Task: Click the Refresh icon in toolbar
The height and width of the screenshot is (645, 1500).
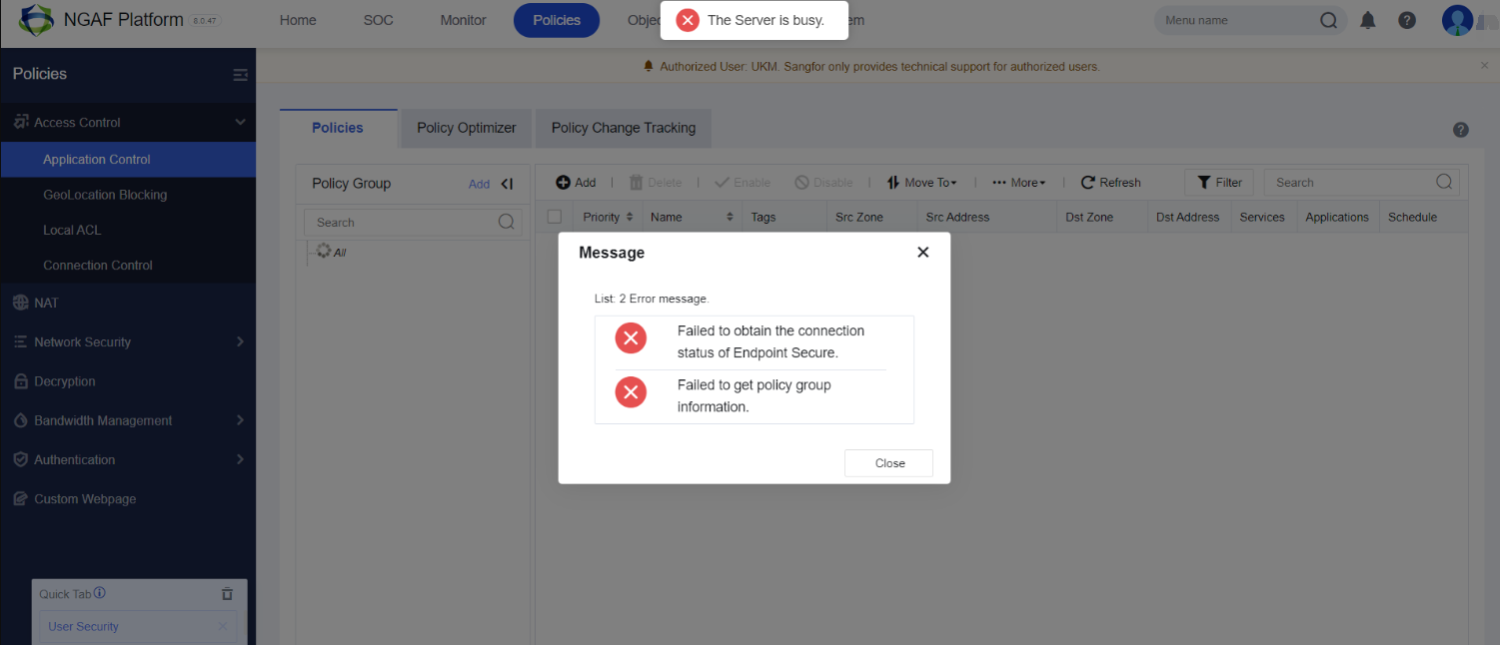Action: point(1088,183)
